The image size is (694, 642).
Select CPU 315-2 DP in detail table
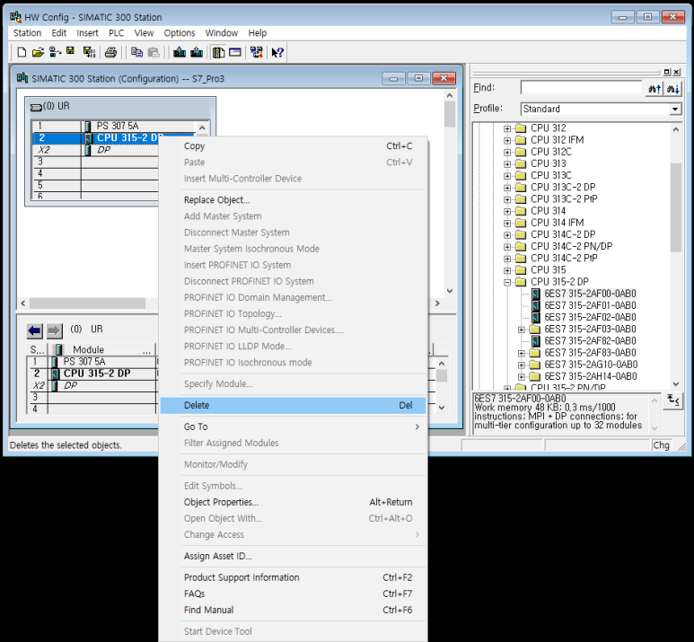tap(97, 374)
